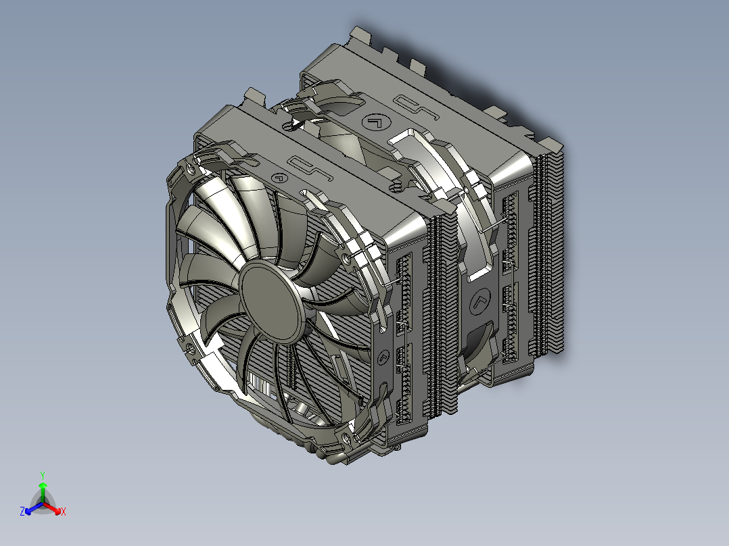
Task: Select the arrow logo on the rear tower top
Action: (x=376, y=122)
